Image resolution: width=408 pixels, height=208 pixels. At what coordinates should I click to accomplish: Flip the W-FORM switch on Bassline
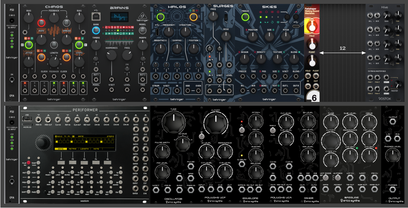coord(338,177)
